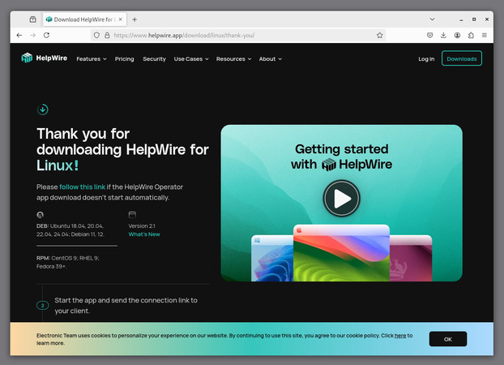The width and height of the screenshot is (504, 365).
Task: Open the tab history icon left of tab
Action: [32, 19]
